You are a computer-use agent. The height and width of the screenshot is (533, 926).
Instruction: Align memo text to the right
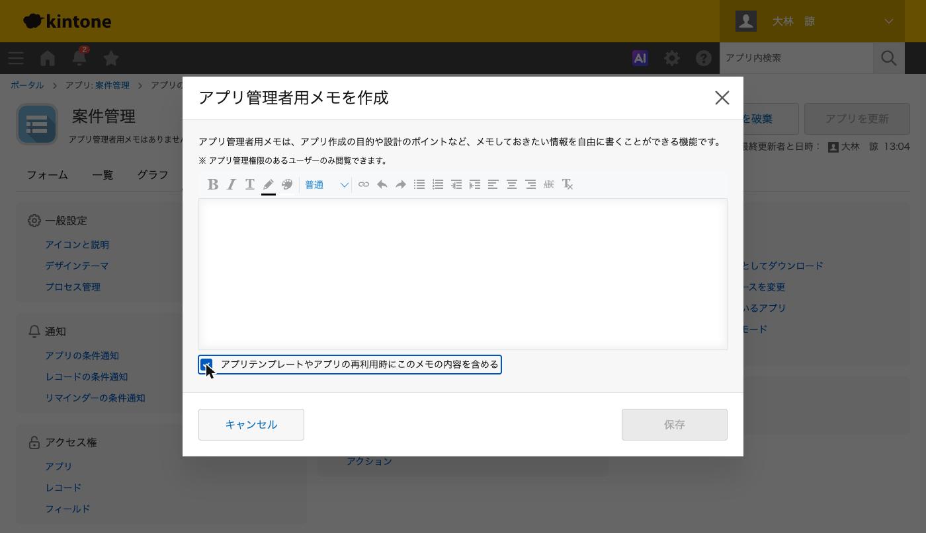530,185
